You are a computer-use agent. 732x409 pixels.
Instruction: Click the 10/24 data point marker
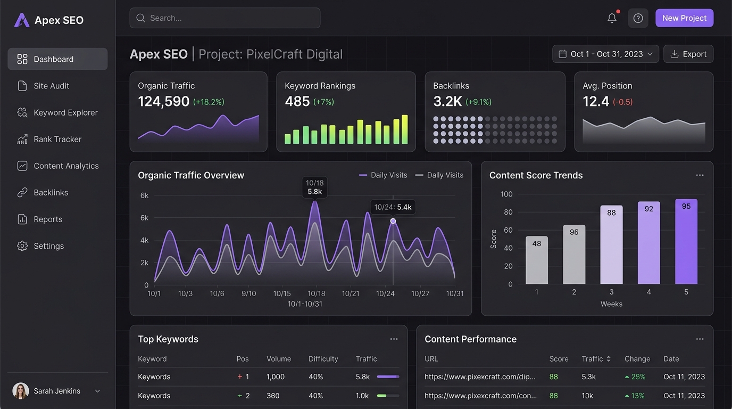pos(393,221)
